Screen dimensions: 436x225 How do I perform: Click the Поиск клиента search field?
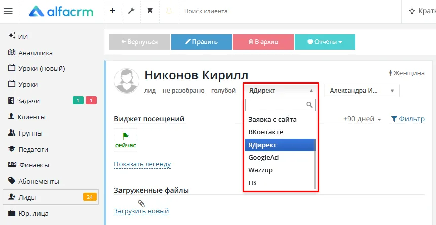point(206,11)
